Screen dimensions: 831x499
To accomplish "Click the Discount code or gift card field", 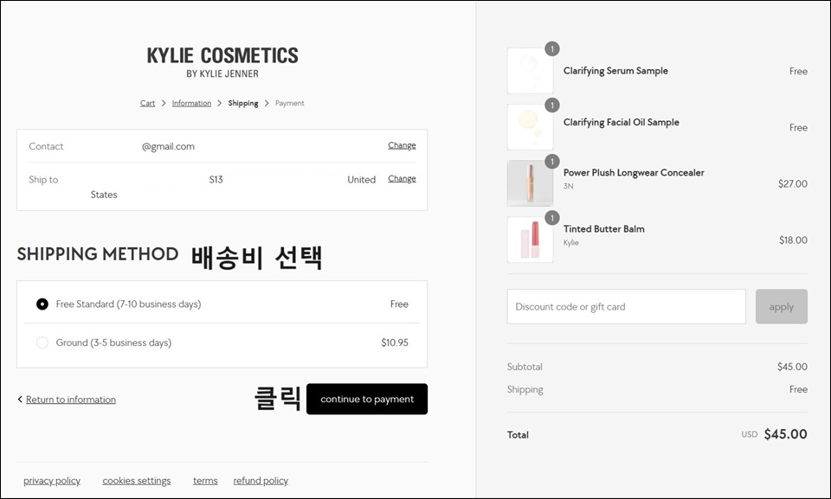I will 627,307.
